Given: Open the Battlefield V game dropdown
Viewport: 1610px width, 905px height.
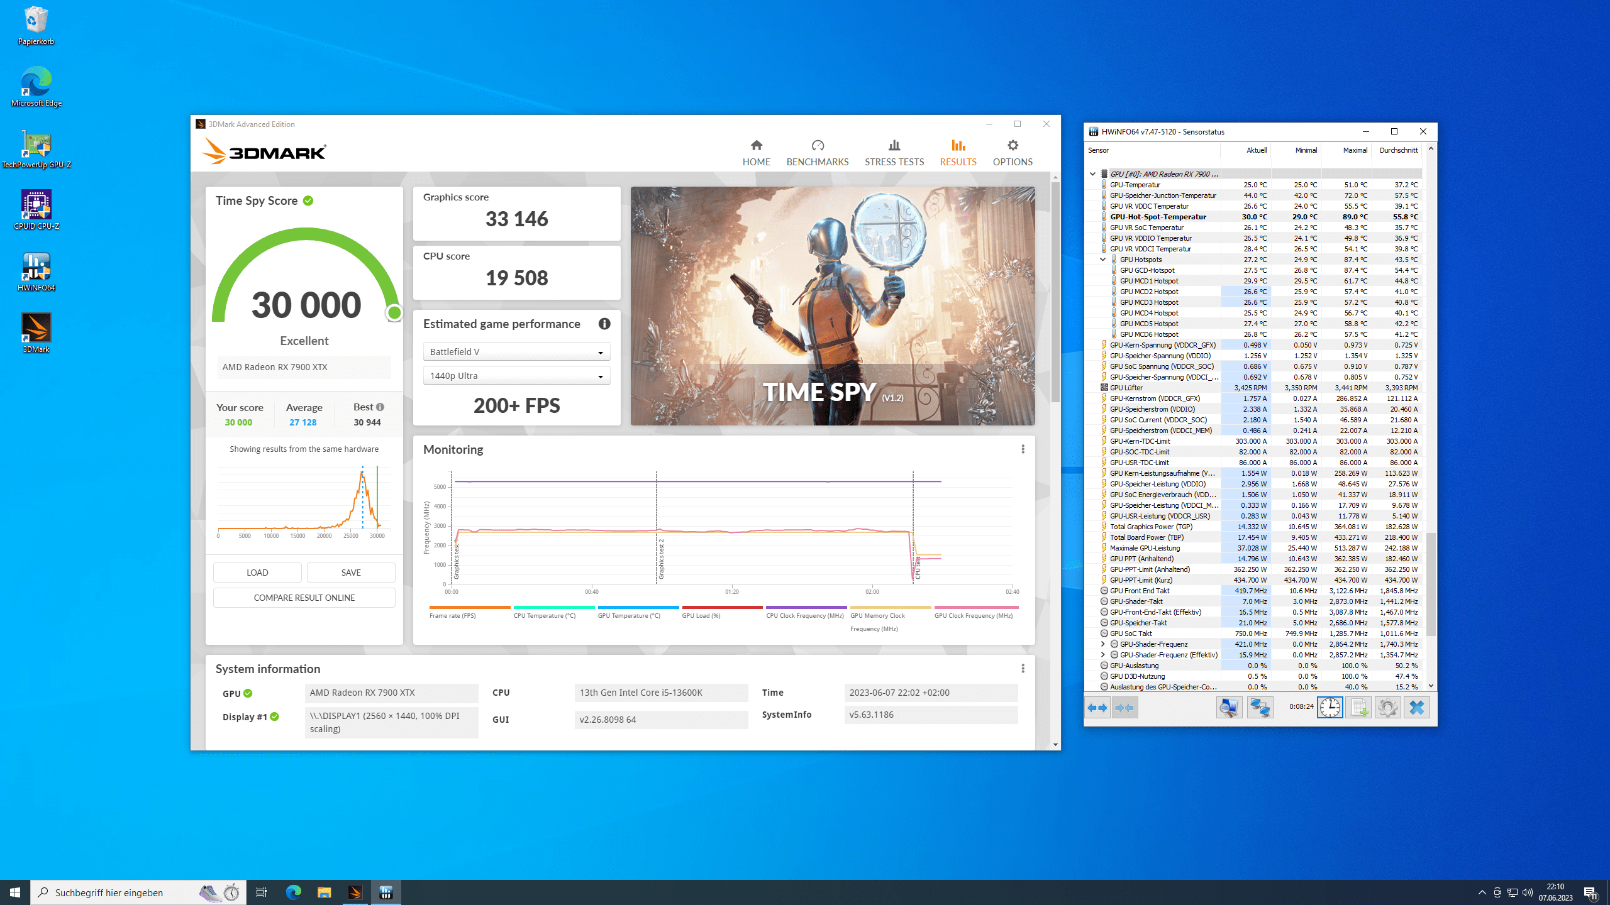Looking at the screenshot, I should 516,352.
